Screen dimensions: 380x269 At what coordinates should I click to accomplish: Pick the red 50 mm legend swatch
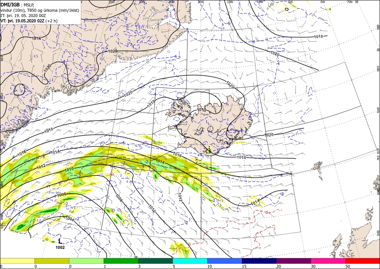coord(363,261)
